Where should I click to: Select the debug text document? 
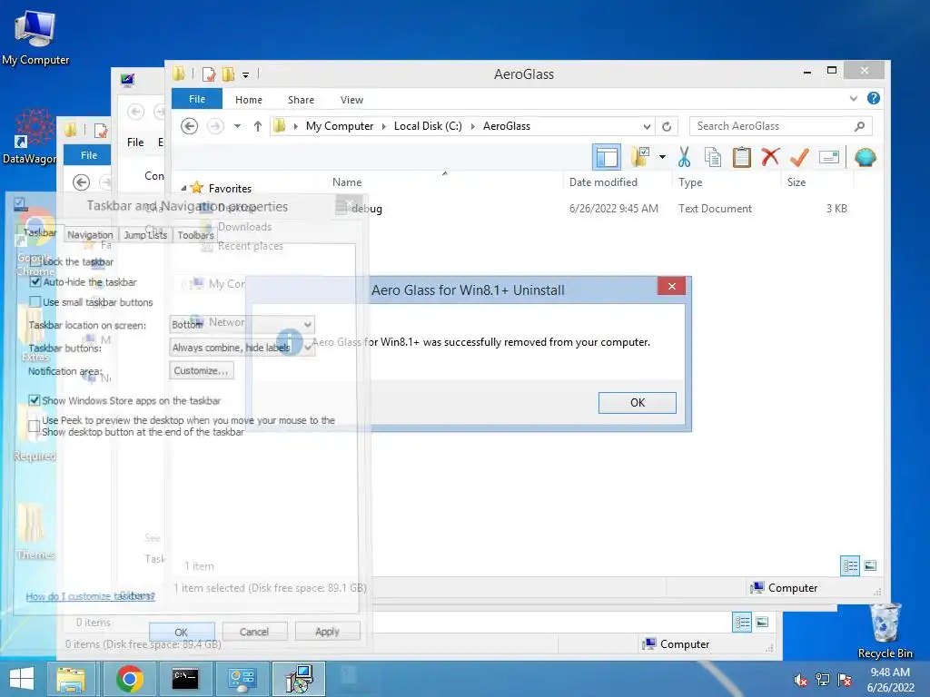click(x=367, y=209)
